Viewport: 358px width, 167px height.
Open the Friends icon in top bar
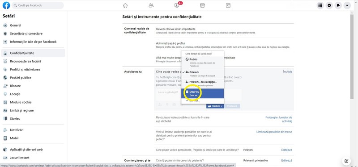(x=151, y=5)
